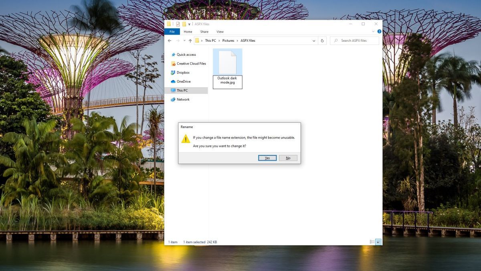Select the Outlook dark mode.jpg file thumbnail

click(227, 61)
